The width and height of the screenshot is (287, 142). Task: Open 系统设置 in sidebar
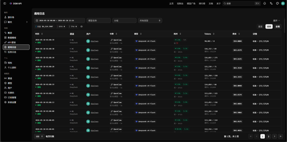16,102
